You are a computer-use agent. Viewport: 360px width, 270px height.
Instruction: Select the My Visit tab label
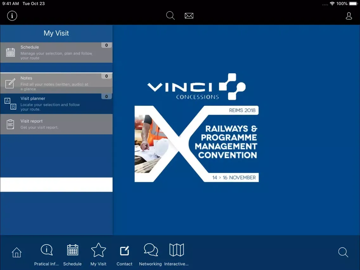98,264
